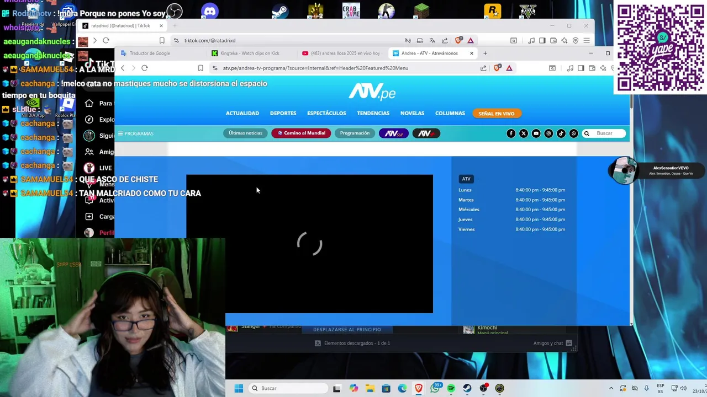Close the Andrea - ATV tab
The width and height of the screenshot is (707, 397).
pyautogui.click(x=472, y=53)
